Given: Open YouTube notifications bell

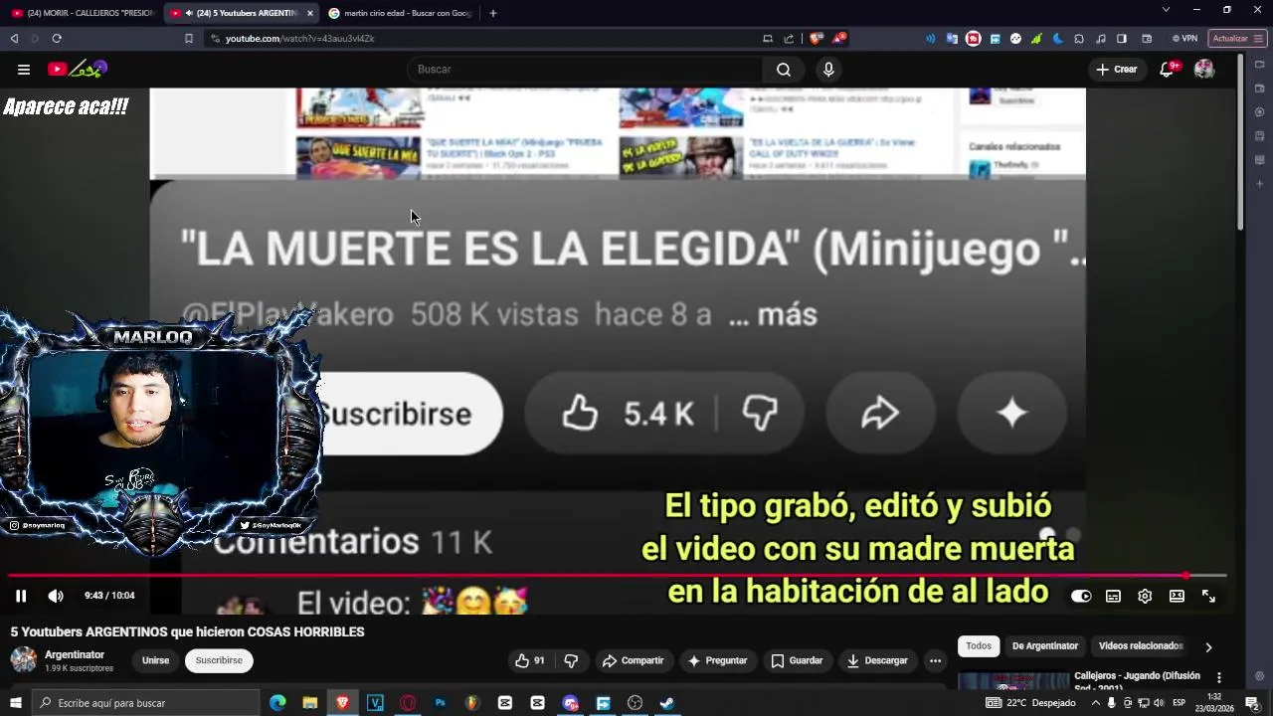Looking at the screenshot, I should point(1168,70).
